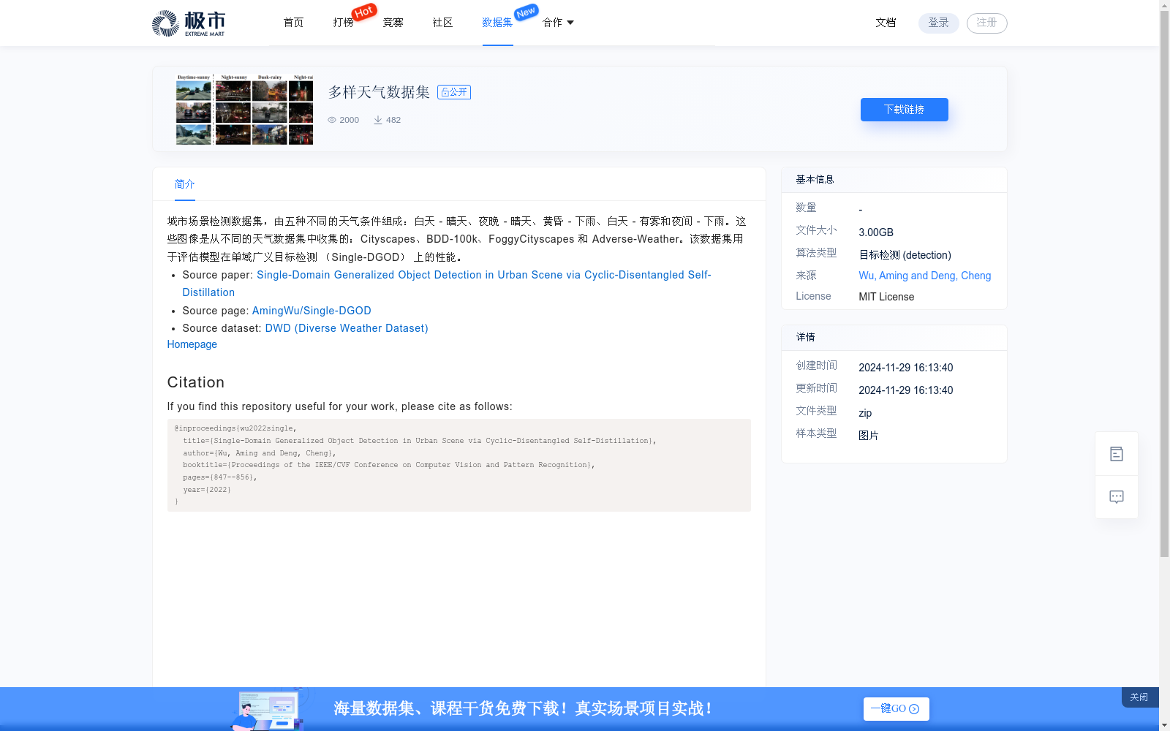Click the dataset weather thumbnail image

coord(244,109)
